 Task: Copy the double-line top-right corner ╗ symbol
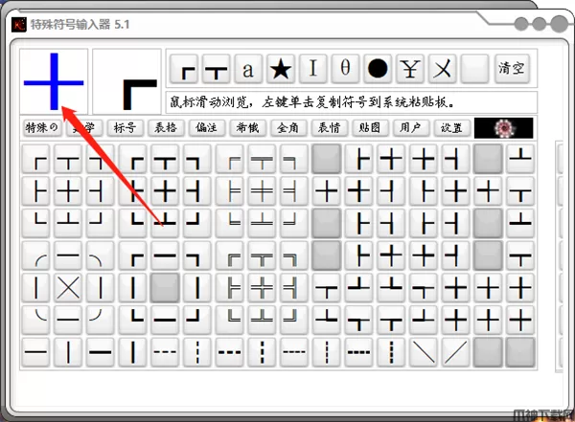coord(294,255)
